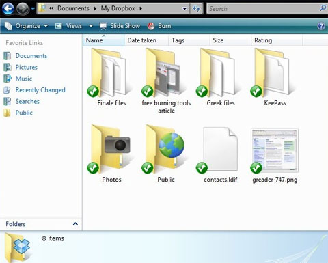Image resolution: width=328 pixels, height=263 pixels.
Task: Select the greader-747.png thumbnail
Action: [x=274, y=150]
